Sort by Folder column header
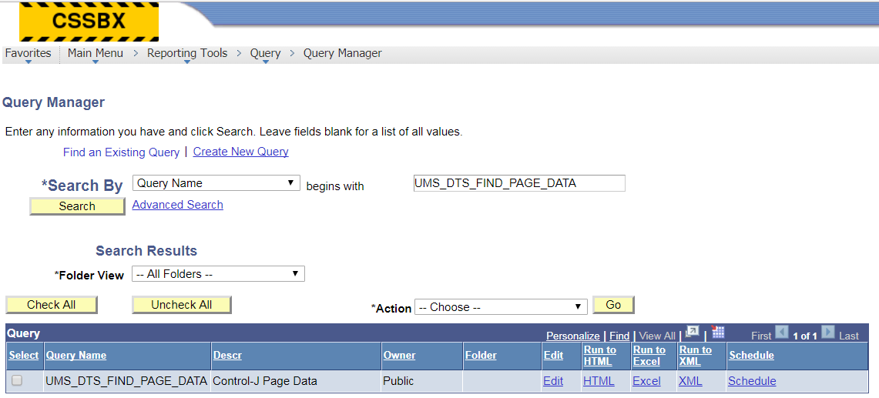 pos(481,356)
